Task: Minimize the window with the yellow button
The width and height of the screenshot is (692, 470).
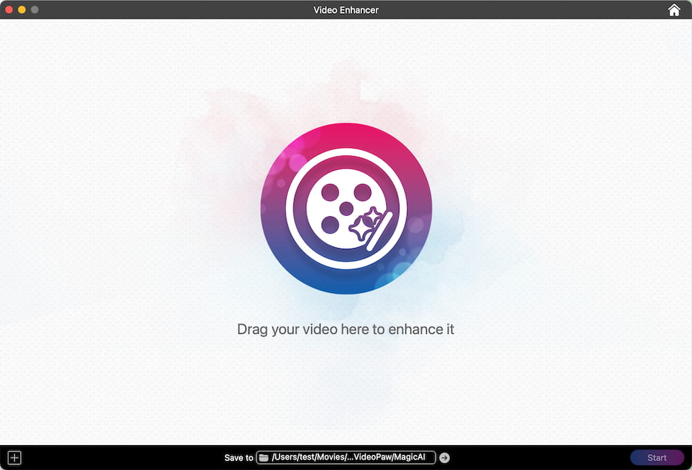Action: [20, 10]
